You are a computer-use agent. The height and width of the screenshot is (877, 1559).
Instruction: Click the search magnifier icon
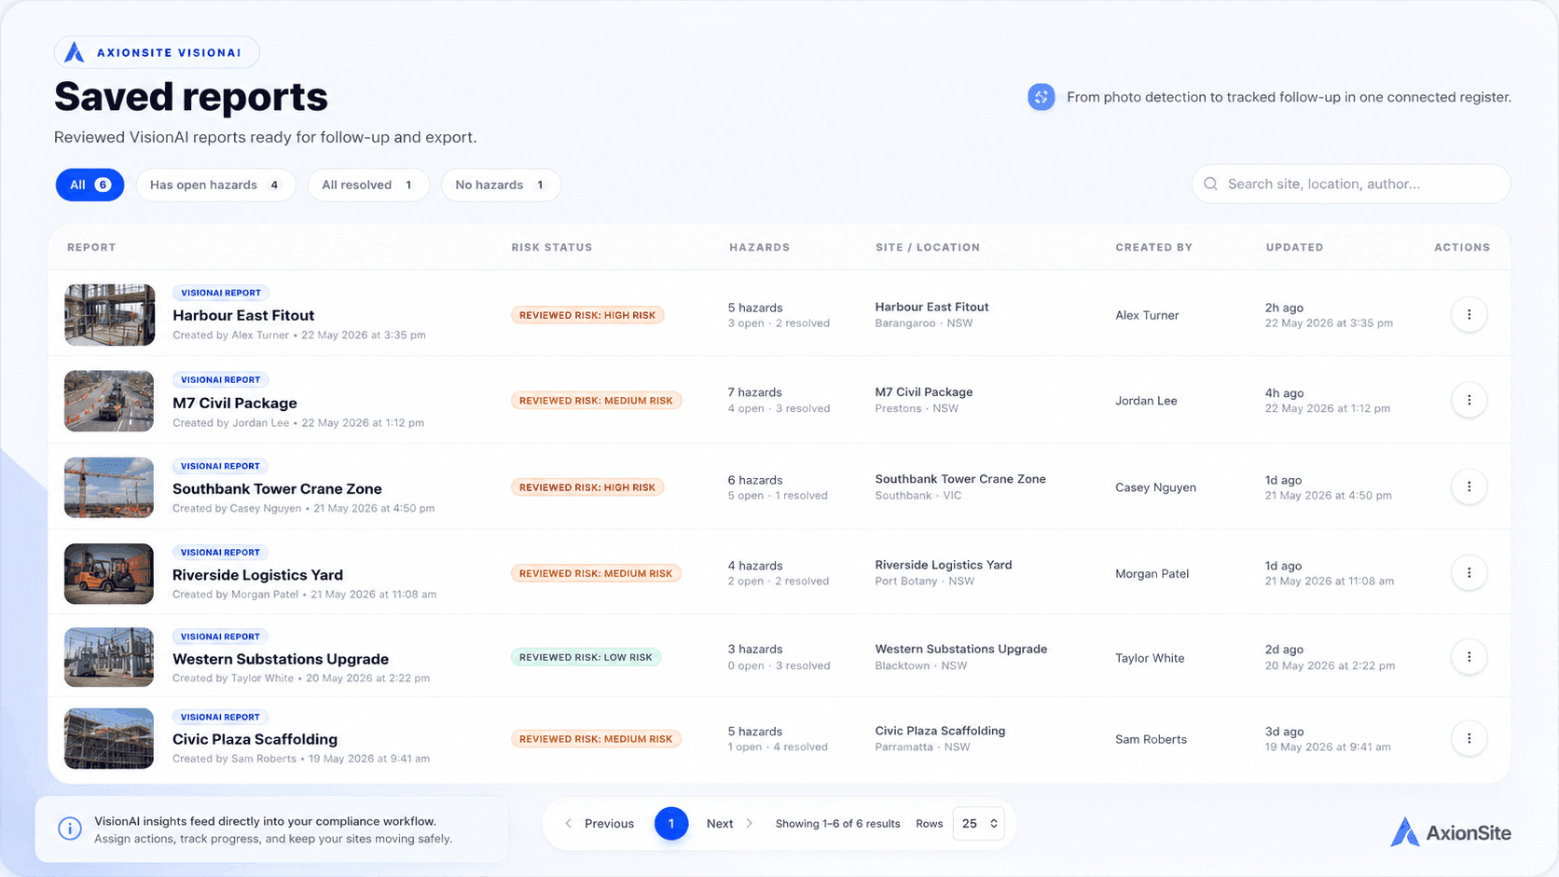(x=1210, y=184)
